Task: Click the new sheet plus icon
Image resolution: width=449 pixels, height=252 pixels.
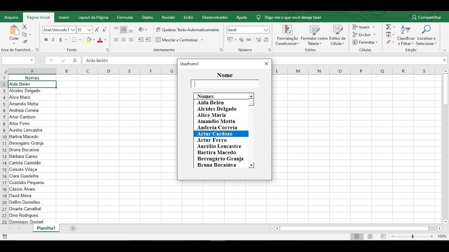Action: coord(73,228)
